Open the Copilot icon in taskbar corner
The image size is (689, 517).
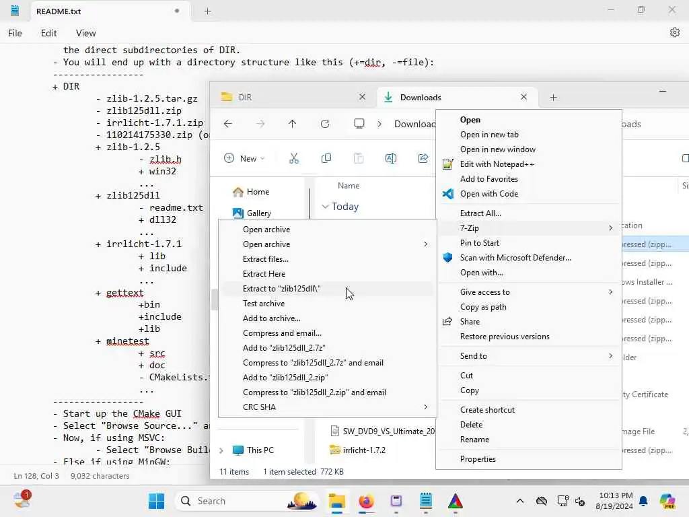click(x=668, y=501)
